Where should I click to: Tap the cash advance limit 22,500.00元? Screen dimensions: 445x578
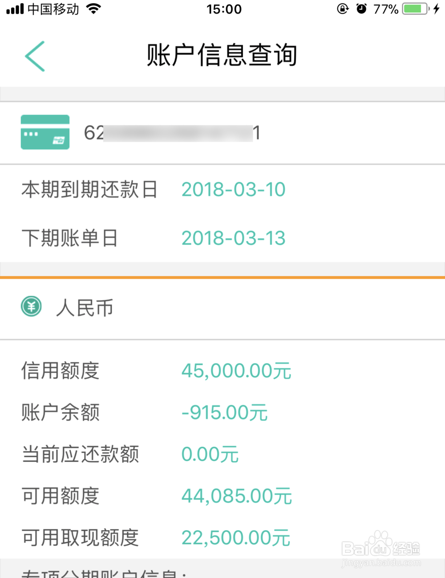coord(236,537)
